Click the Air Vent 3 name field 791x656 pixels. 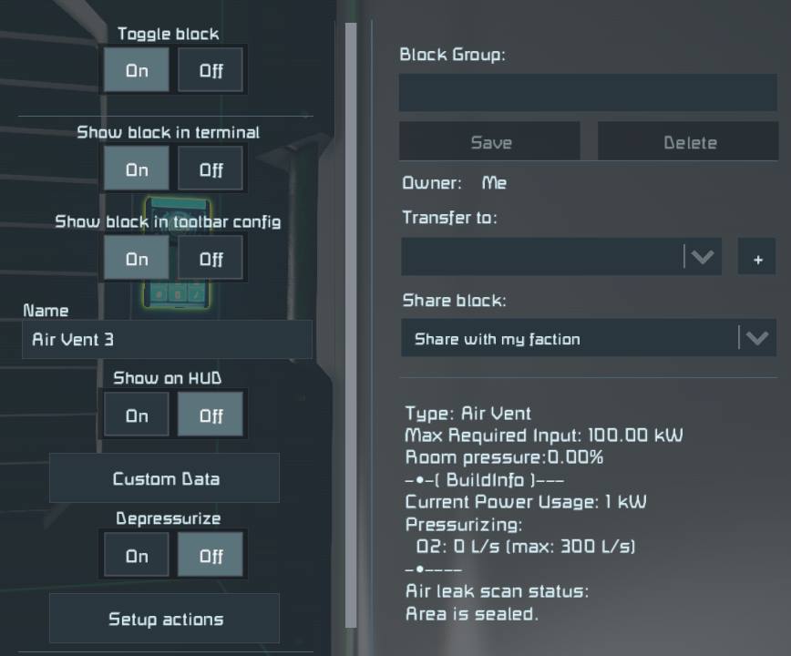(167, 339)
